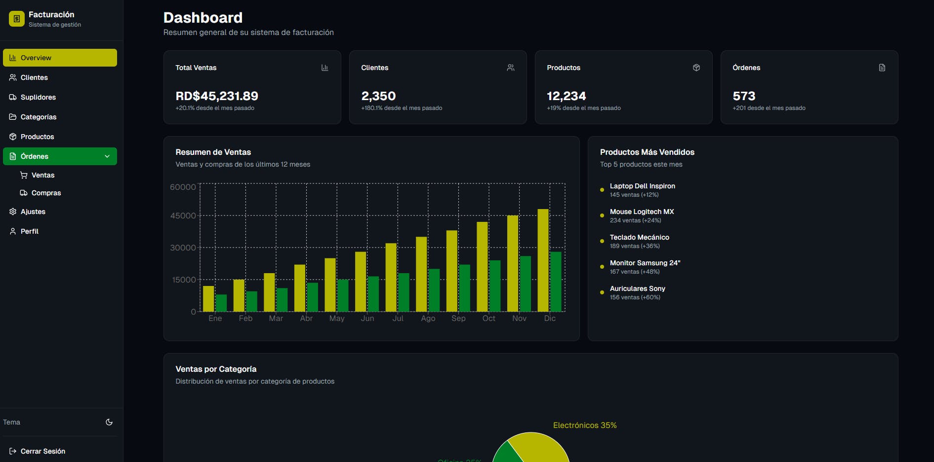
Task: Click the Dashboard page title
Action: [x=203, y=18]
